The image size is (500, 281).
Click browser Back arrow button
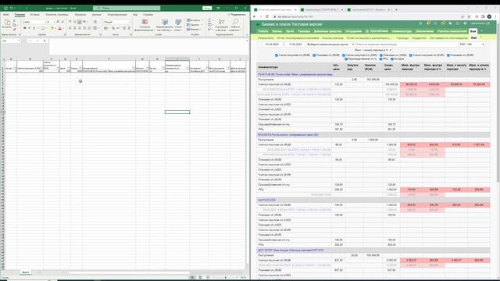255,16
